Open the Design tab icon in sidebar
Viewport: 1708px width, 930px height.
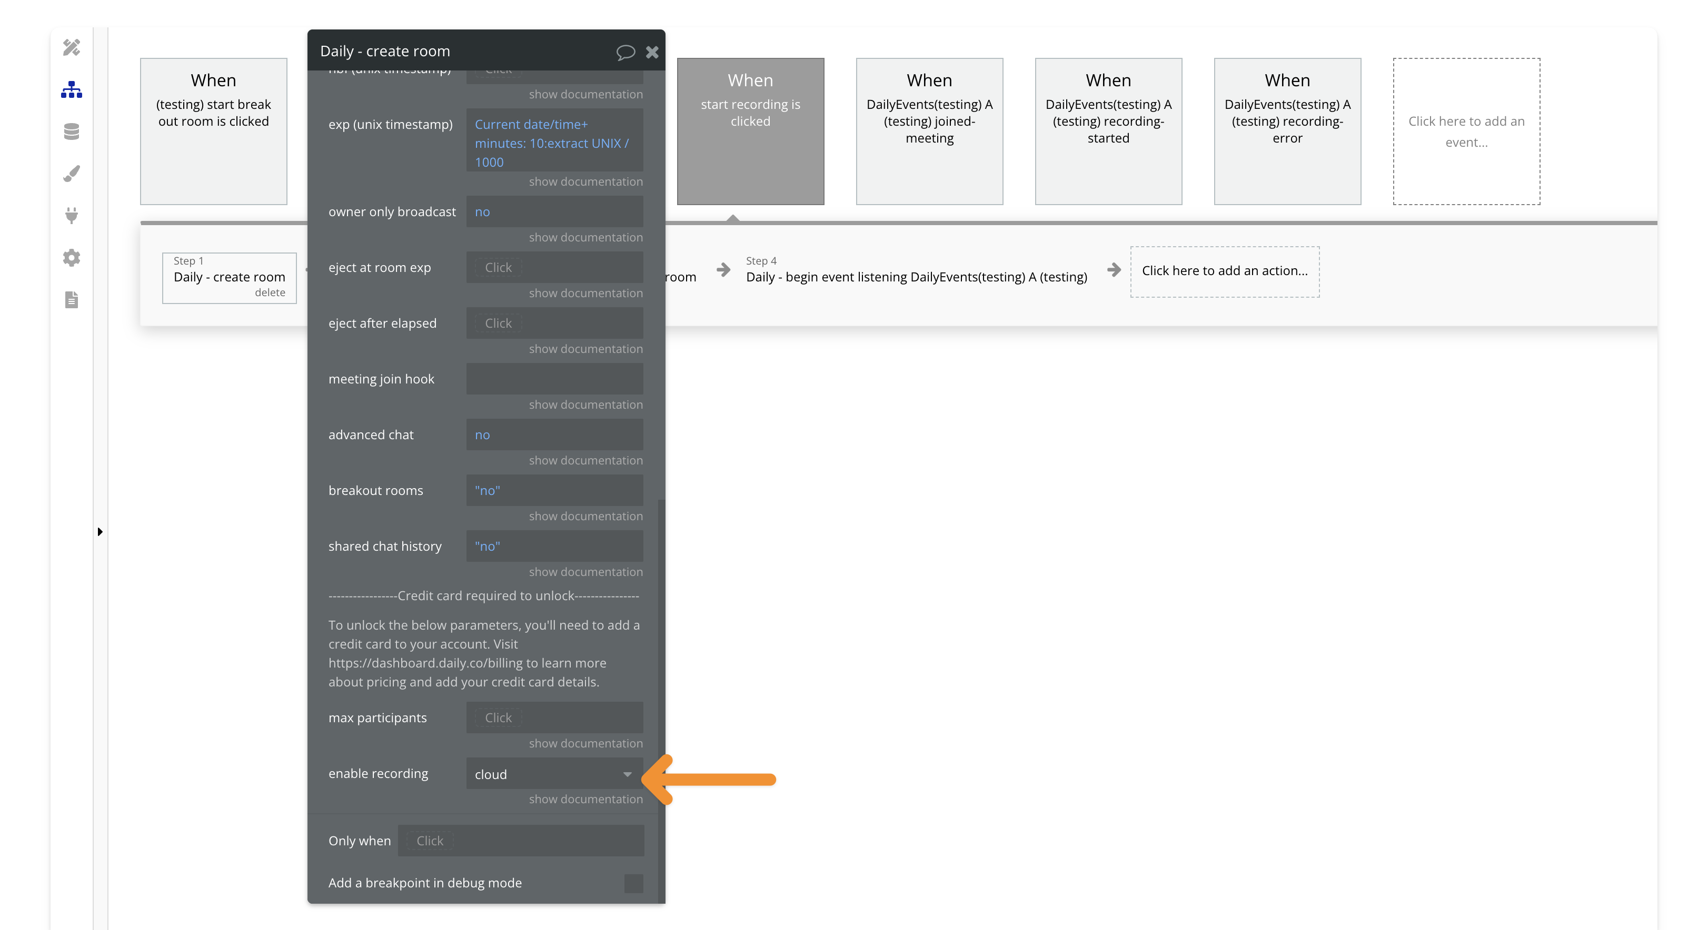[x=72, y=48]
